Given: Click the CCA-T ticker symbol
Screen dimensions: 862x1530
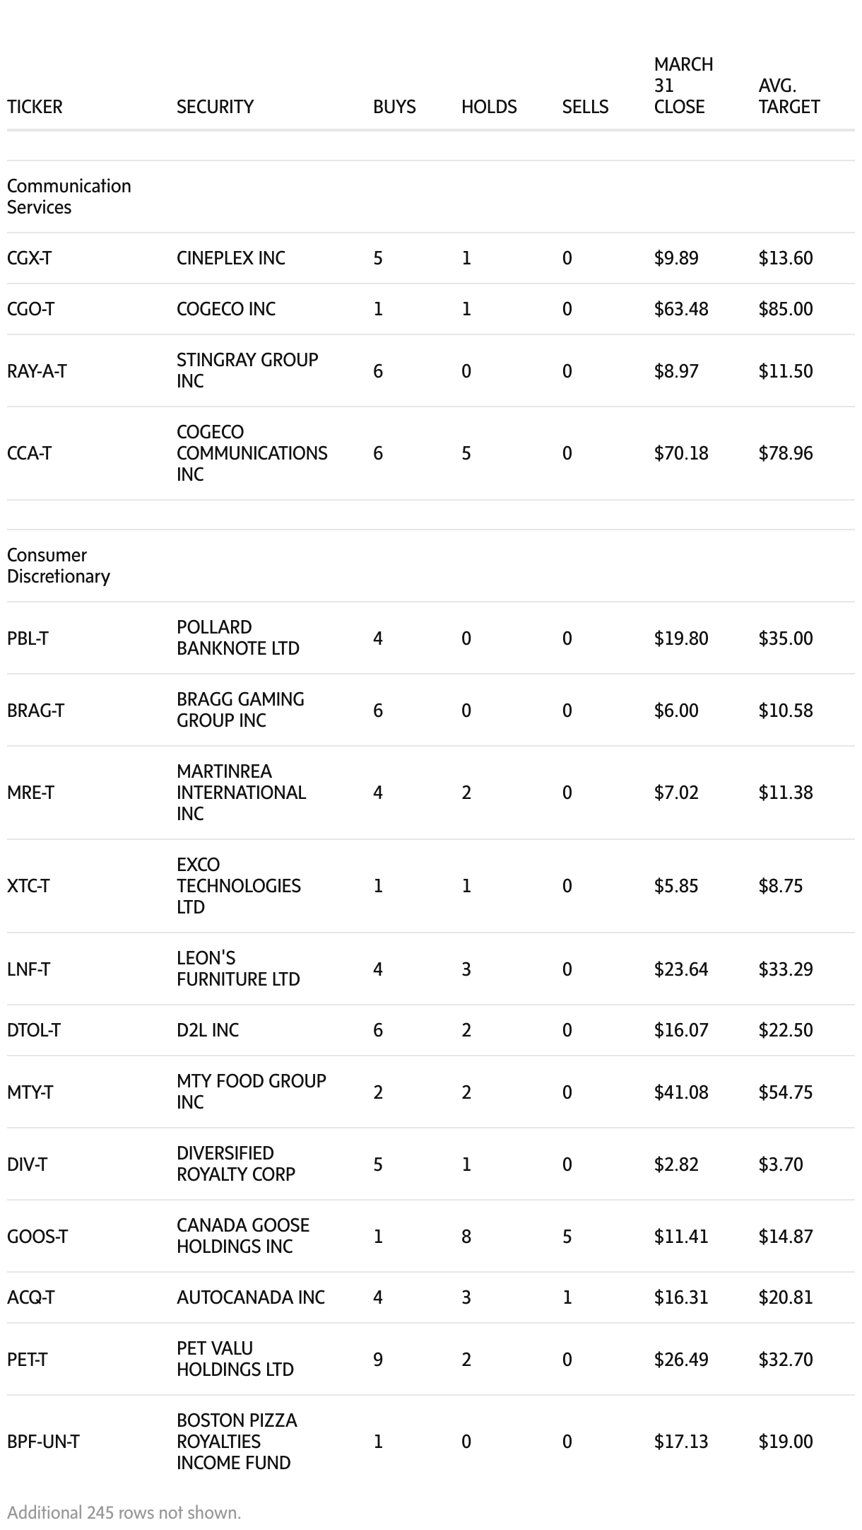Looking at the screenshot, I should click(x=29, y=453).
